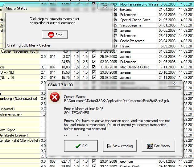Image resolution: width=194 pixels, height=167 pixels.
Task: Select the geo_tom owner cell
Action: 138,161
